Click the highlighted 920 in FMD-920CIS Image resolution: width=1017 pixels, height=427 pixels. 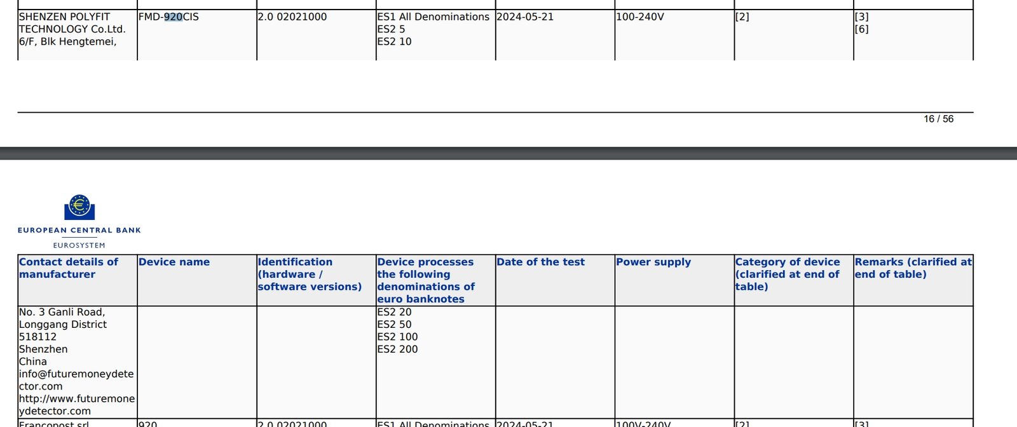click(174, 17)
